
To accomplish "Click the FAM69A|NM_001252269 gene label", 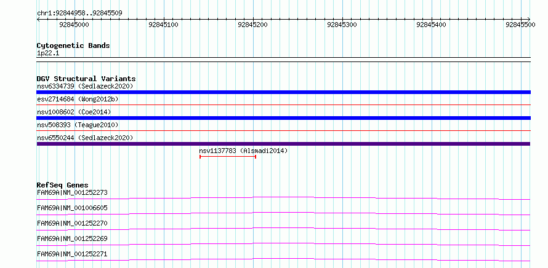I will (72, 238).
